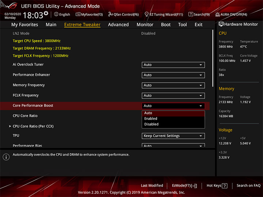Click the info circle icon
Viewport: 263px width, 197px height.
(x=6, y=157)
